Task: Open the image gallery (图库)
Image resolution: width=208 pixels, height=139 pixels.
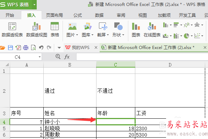Action: point(87,29)
